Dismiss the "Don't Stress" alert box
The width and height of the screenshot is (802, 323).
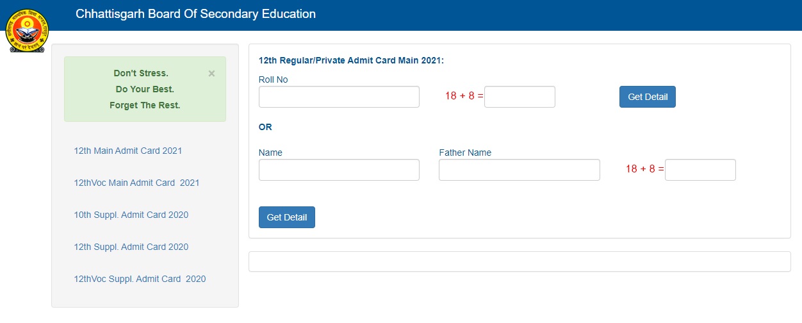(x=211, y=74)
